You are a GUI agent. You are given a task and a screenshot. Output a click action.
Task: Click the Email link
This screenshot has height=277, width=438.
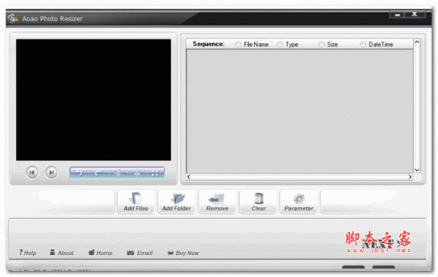139,253
